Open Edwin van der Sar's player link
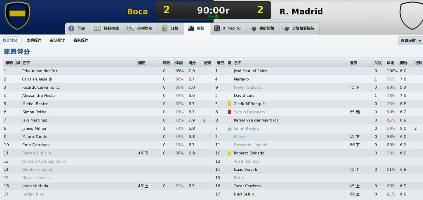The image size is (423, 200). click(x=40, y=71)
